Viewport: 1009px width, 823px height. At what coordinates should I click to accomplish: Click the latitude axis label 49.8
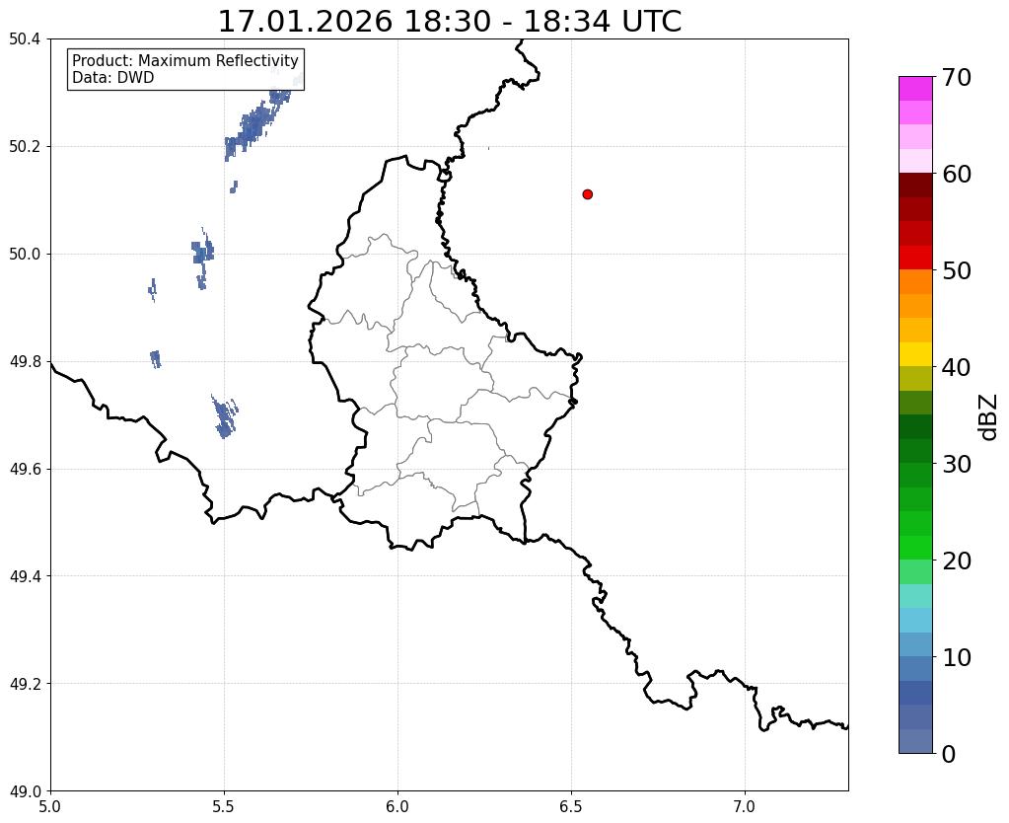coord(25,362)
